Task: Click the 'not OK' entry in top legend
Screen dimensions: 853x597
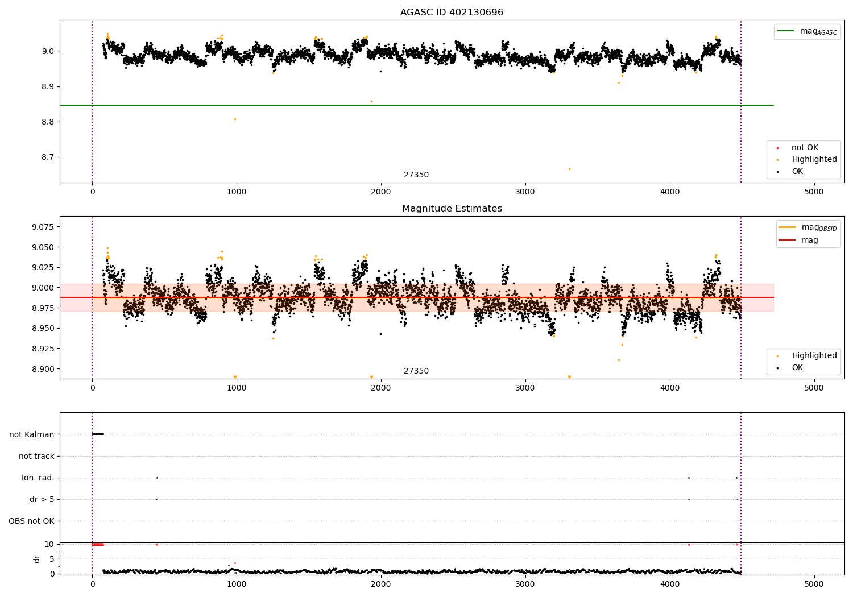Action: 805,147
